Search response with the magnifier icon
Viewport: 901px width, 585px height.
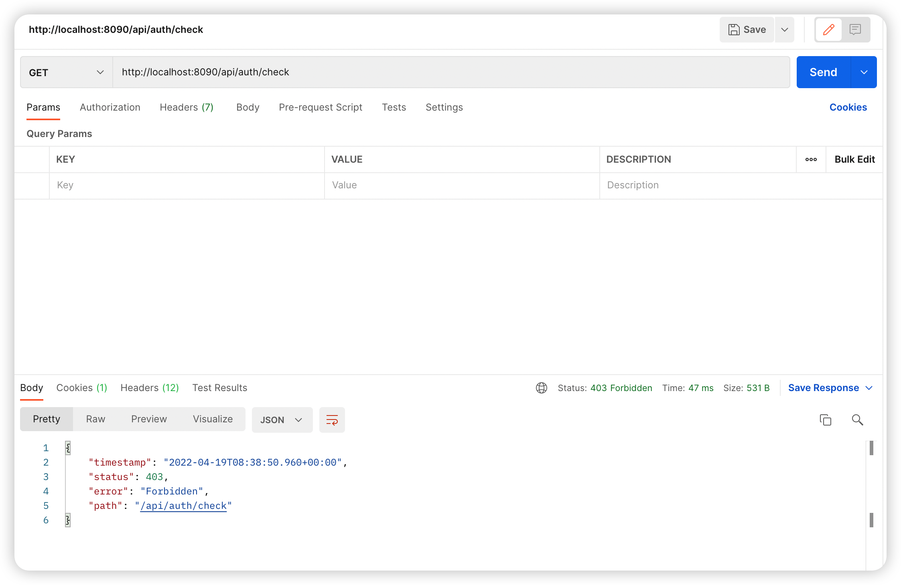(x=857, y=420)
